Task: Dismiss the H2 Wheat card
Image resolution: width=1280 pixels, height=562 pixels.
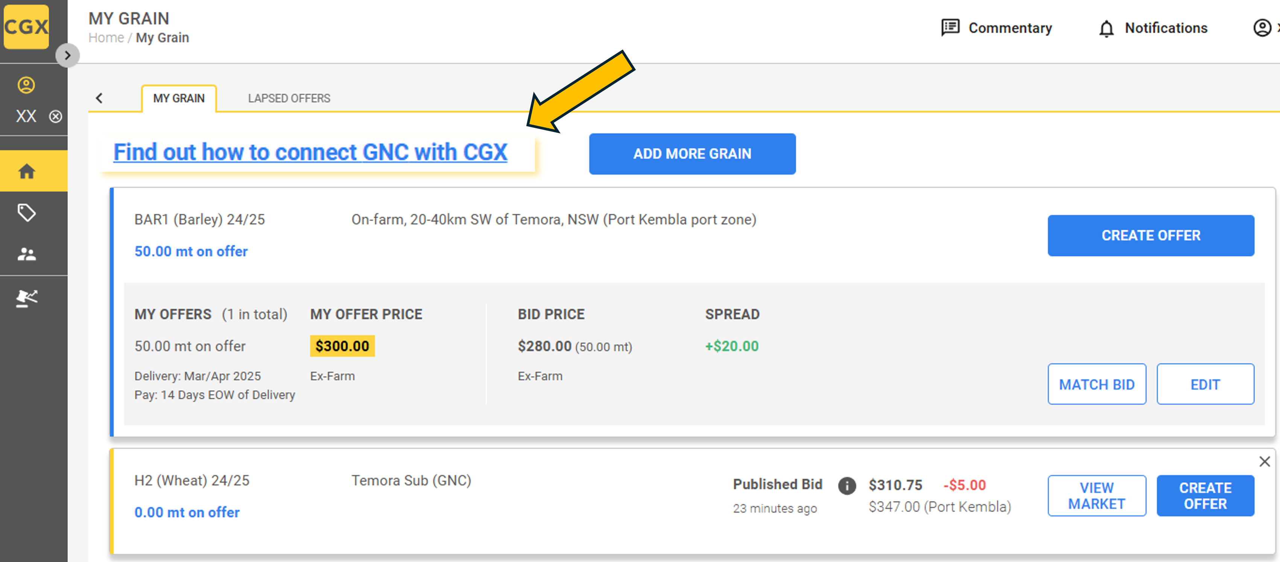Action: (x=1265, y=461)
